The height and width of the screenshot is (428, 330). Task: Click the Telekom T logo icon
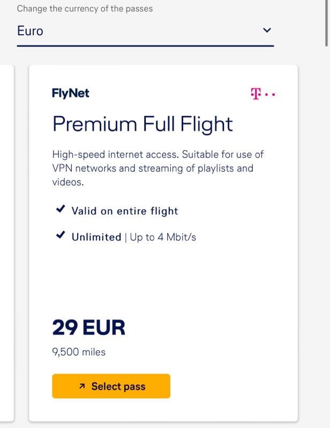(256, 94)
